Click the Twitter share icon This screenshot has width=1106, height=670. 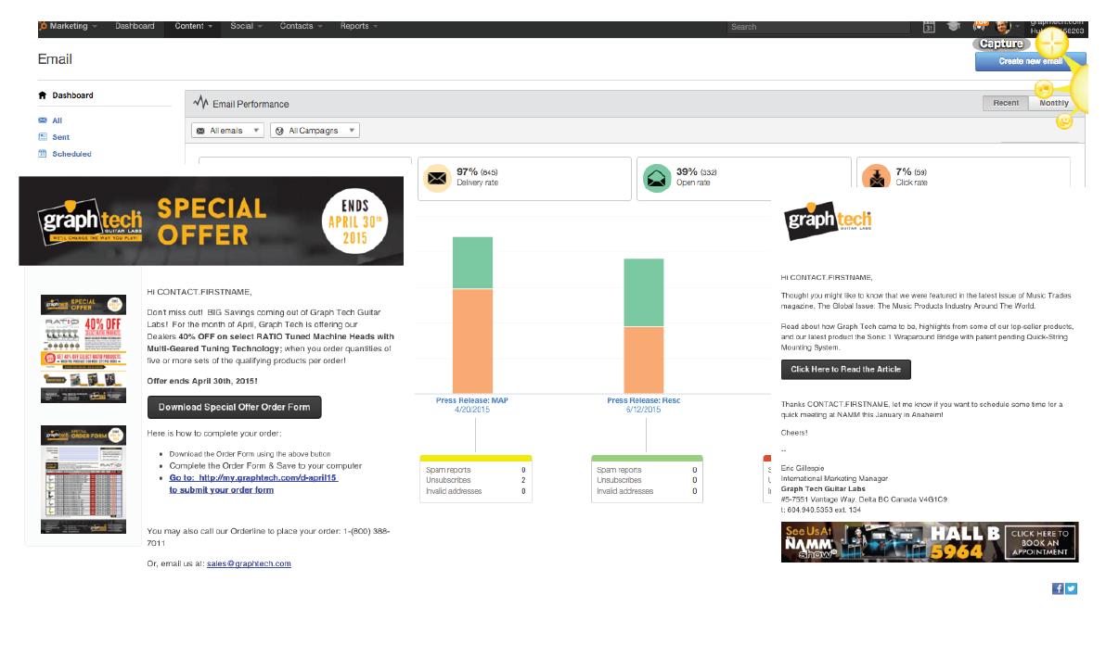click(x=1072, y=588)
